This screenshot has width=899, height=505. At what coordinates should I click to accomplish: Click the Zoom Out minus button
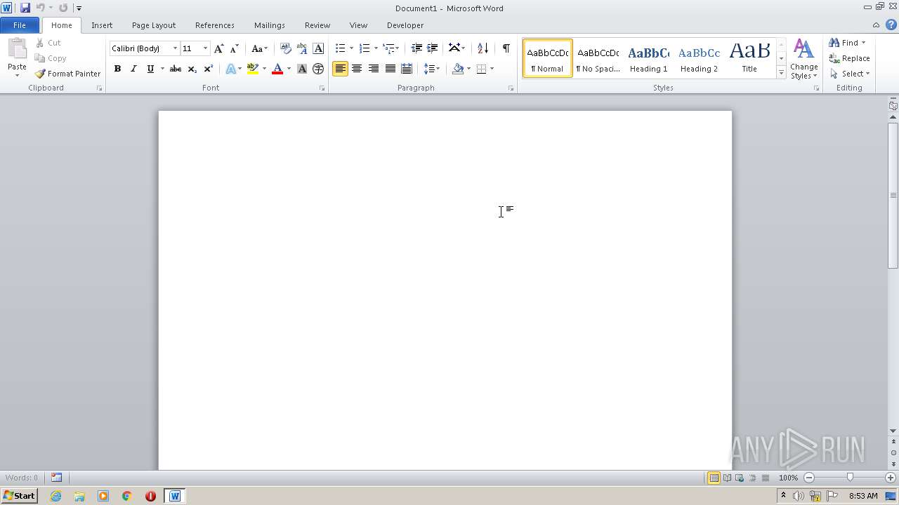click(x=809, y=478)
